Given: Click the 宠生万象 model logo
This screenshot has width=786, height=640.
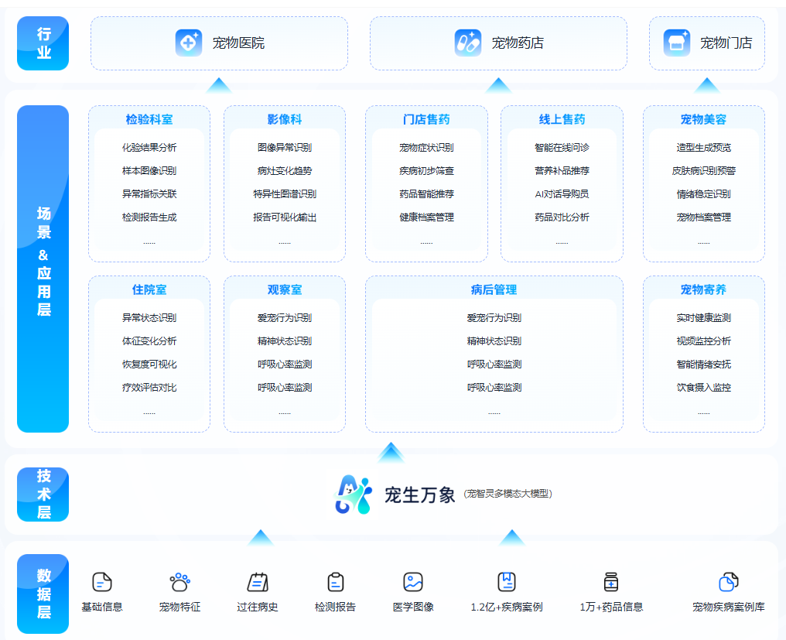Looking at the screenshot, I should (354, 495).
